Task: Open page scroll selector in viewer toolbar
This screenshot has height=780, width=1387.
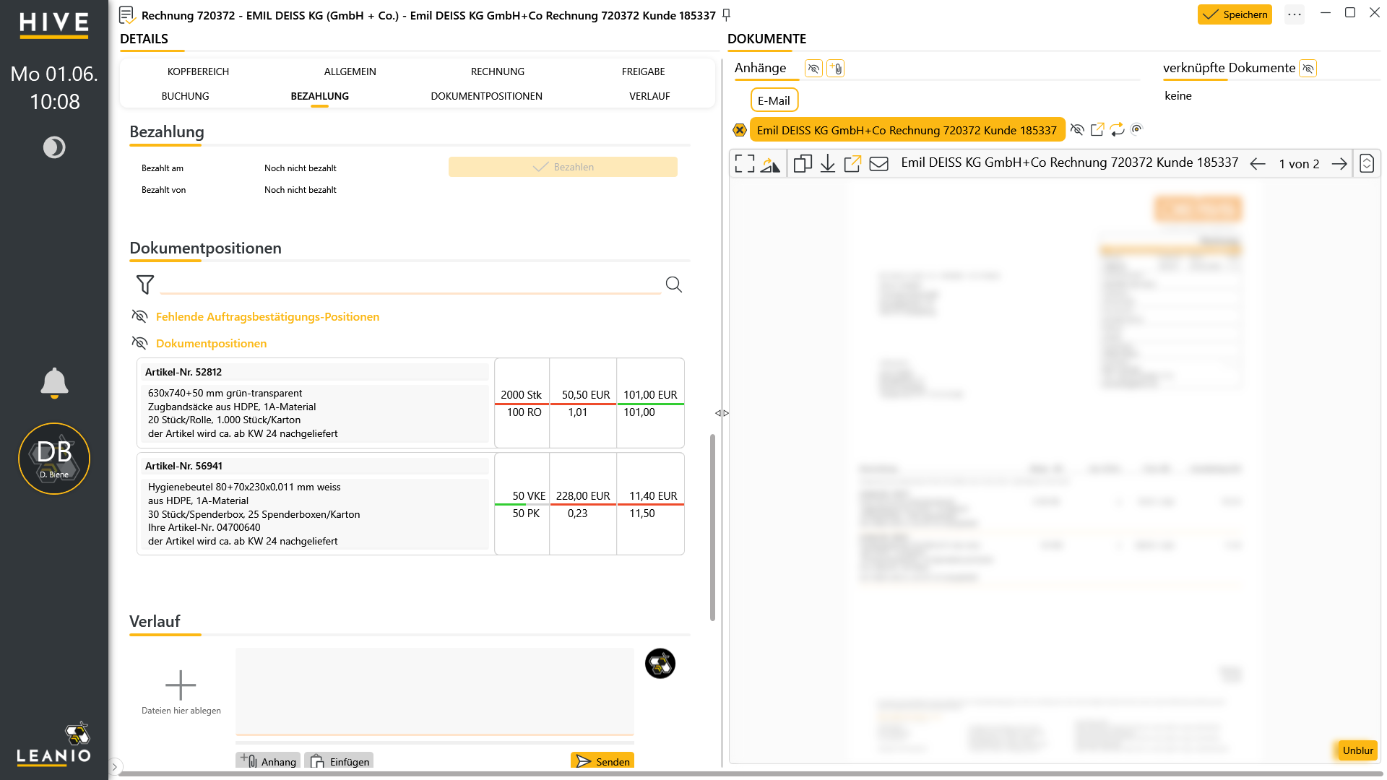Action: pyautogui.click(x=1367, y=164)
